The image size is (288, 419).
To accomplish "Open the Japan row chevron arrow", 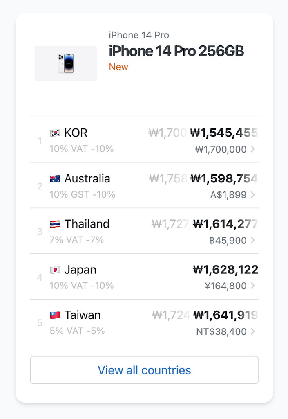I will tap(253, 286).
